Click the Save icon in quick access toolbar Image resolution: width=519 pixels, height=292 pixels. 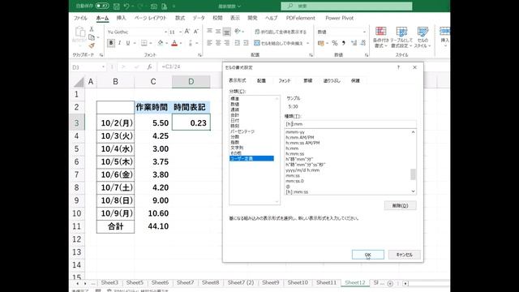(x=117, y=6)
